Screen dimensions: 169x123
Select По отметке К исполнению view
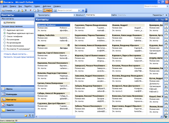coord(17,49)
